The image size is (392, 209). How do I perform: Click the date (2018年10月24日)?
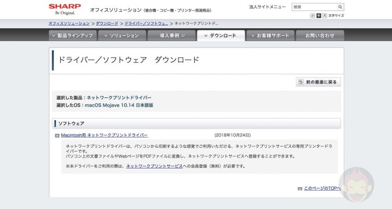click(x=233, y=135)
